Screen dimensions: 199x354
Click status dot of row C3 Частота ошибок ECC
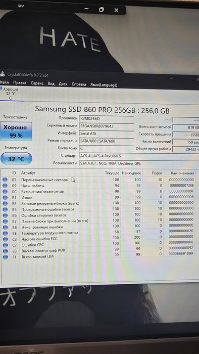[5, 239]
